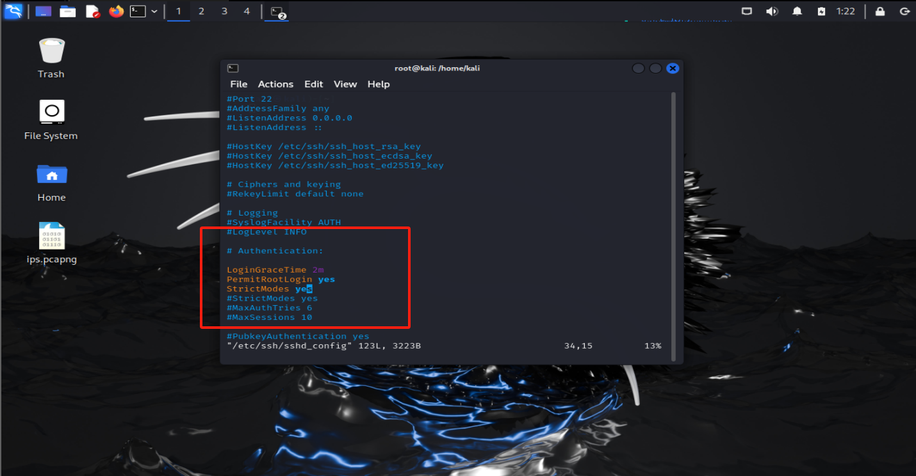The image size is (916, 476).
Task: Switch to workspace 2
Action: 202,11
